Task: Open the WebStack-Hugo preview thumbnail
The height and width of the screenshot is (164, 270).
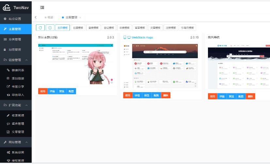Action: pyautogui.click(x=161, y=66)
